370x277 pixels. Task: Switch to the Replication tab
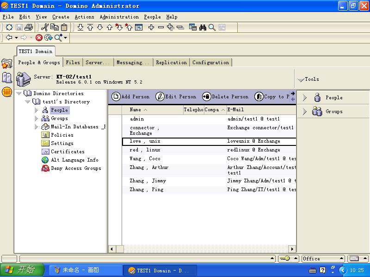pos(172,62)
